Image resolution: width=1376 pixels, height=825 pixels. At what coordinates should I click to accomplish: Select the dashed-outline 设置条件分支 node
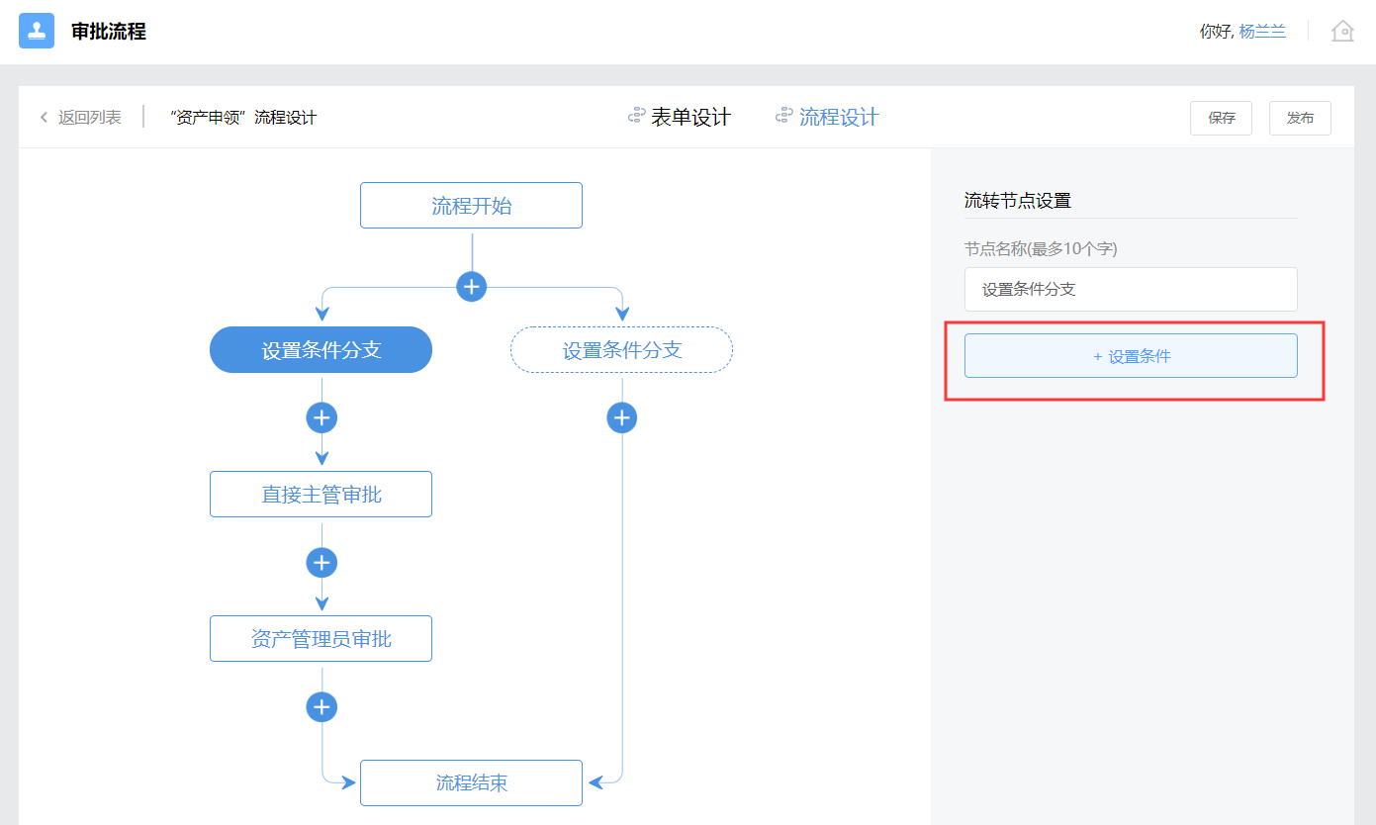click(621, 350)
